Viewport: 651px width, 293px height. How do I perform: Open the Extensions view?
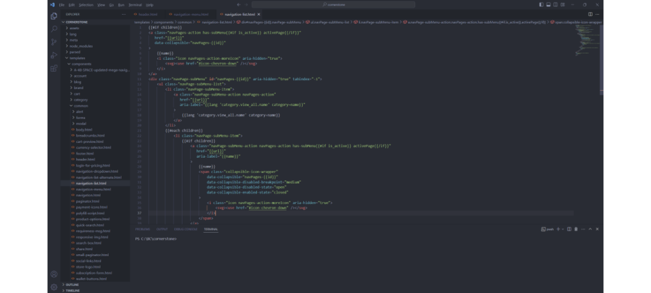pos(54,69)
